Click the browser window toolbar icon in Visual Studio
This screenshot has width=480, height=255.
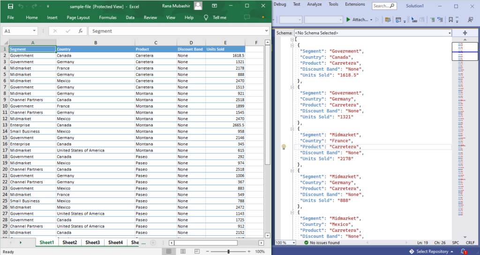coord(398,20)
